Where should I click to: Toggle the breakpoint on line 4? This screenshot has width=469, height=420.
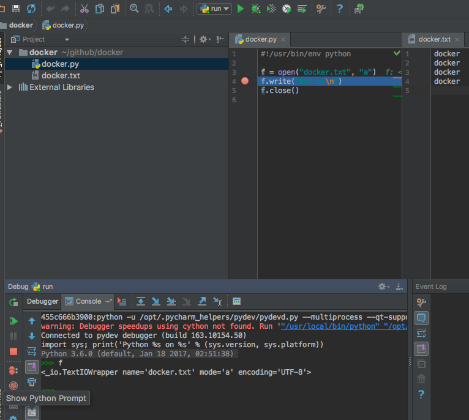click(x=245, y=81)
